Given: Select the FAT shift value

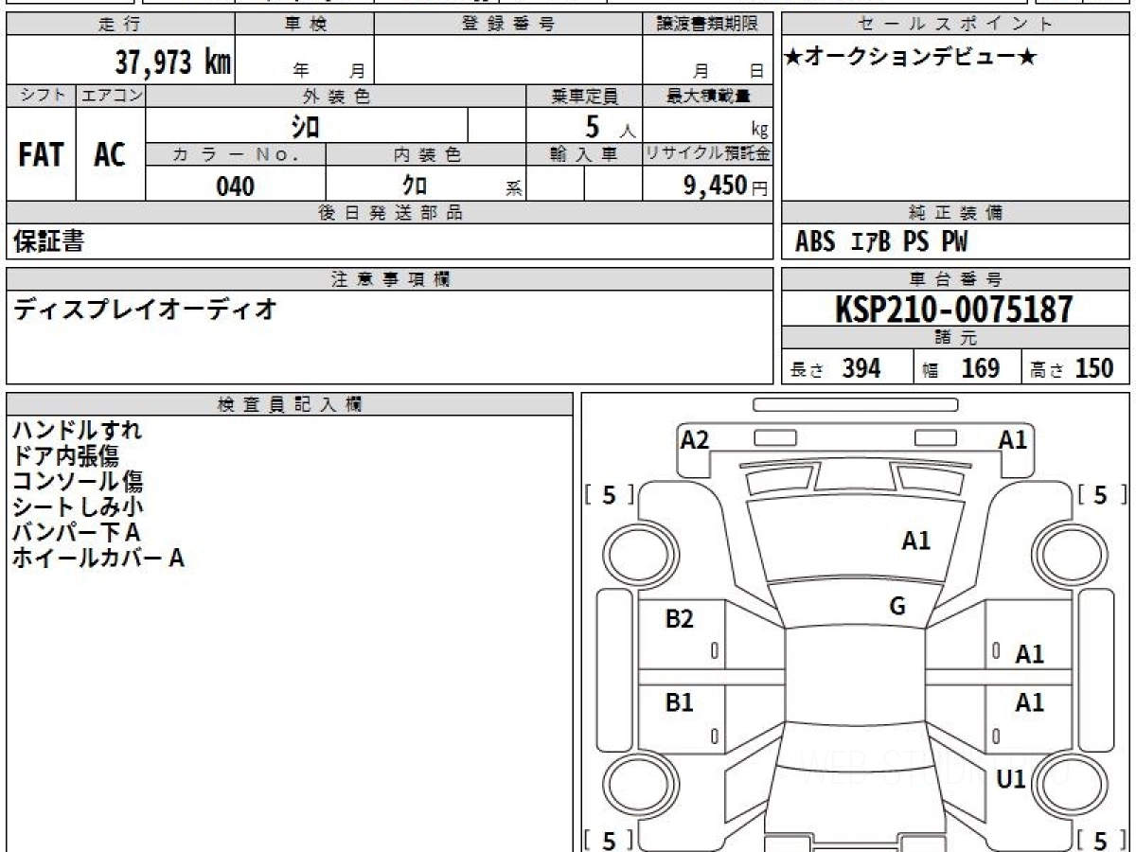Looking at the screenshot, I should tap(41, 154).
